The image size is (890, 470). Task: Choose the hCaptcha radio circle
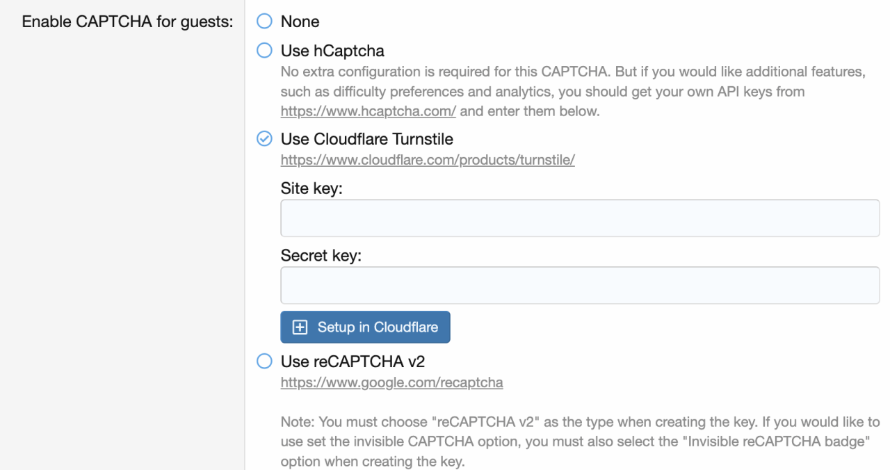coord(264,51)
